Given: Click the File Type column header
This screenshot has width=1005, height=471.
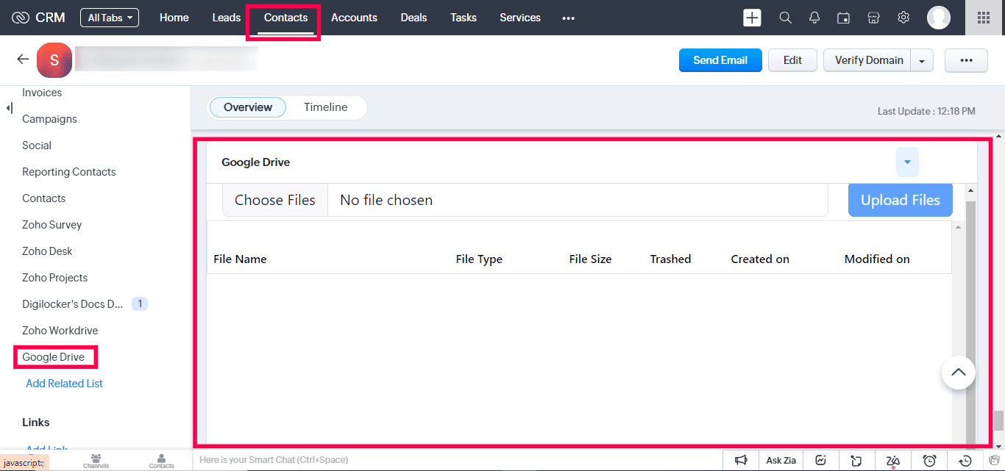Looking at the screenshot, I should [479, 259].
